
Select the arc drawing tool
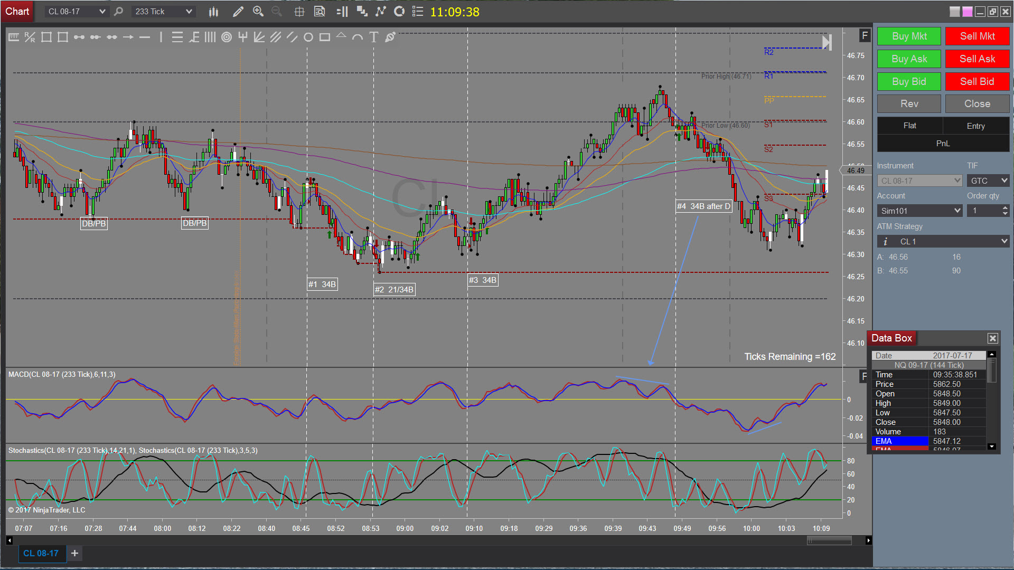click(358, 37)
